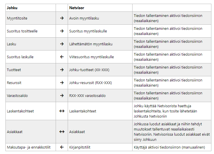
Task: Click the two-way arrow in Laskentakohteet row
Action: tap(62, 111)
